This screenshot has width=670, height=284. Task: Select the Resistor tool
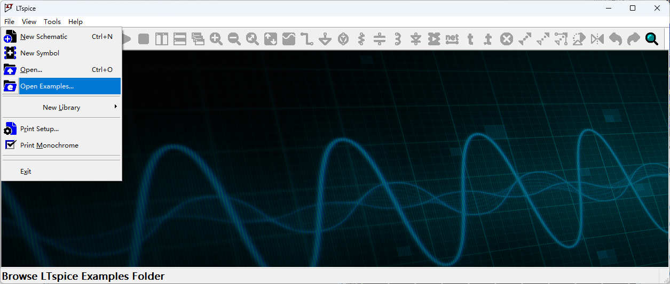click(x=361, y=39)
